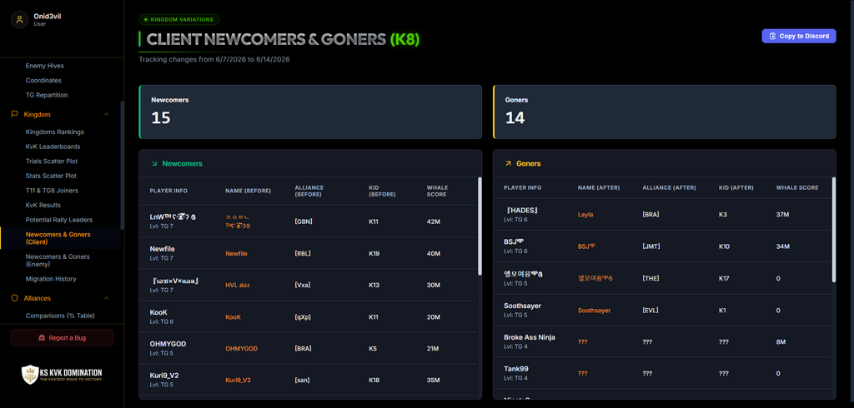Image resolution: width=854 pixels, height=408 pixels.
Task: Collapse the Alliances section chevron
Action: coord(106,298)
